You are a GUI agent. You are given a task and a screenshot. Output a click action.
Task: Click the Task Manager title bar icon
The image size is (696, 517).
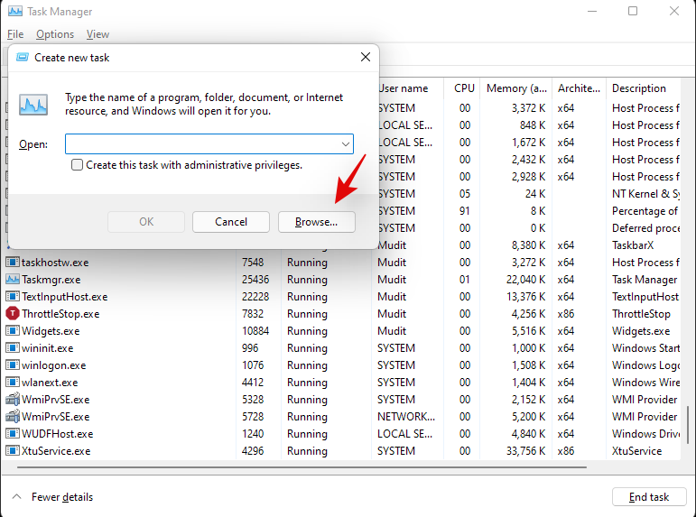coord(14,11)
